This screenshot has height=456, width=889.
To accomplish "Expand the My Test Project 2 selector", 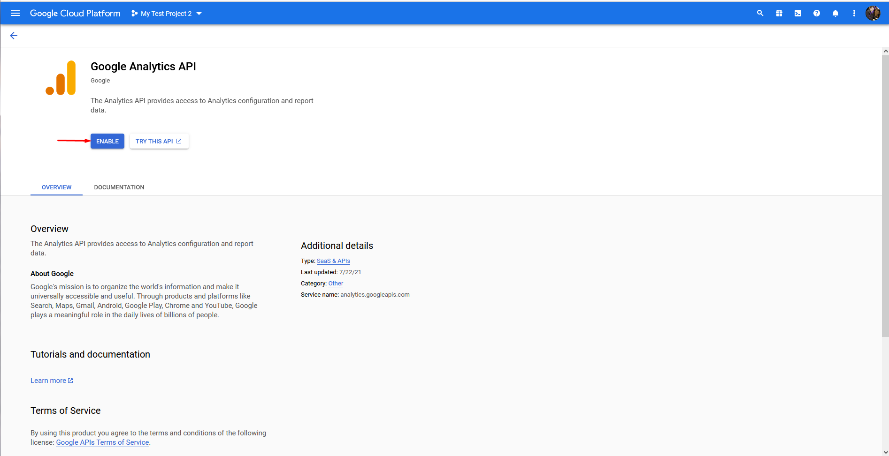I will (x=166, y=14).
